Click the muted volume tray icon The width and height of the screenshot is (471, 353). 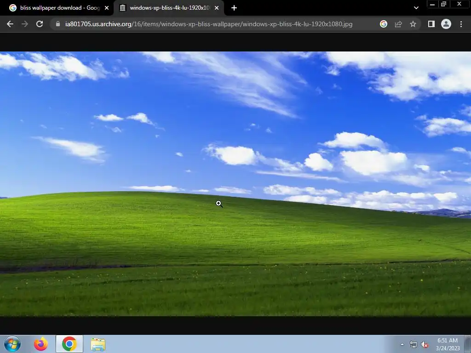click(x=425, y=345)
